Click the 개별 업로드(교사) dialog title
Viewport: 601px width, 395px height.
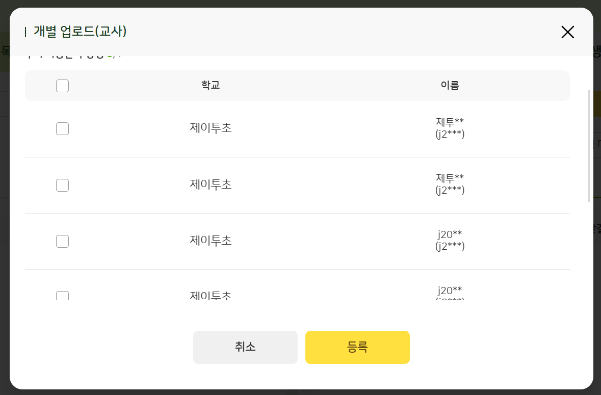coord(80,32)
